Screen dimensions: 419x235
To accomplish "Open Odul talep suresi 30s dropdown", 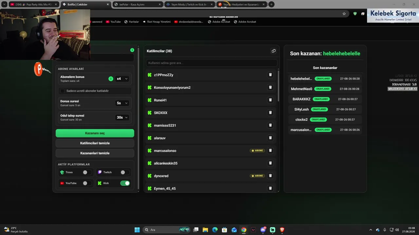I will (x=122, y=117).
